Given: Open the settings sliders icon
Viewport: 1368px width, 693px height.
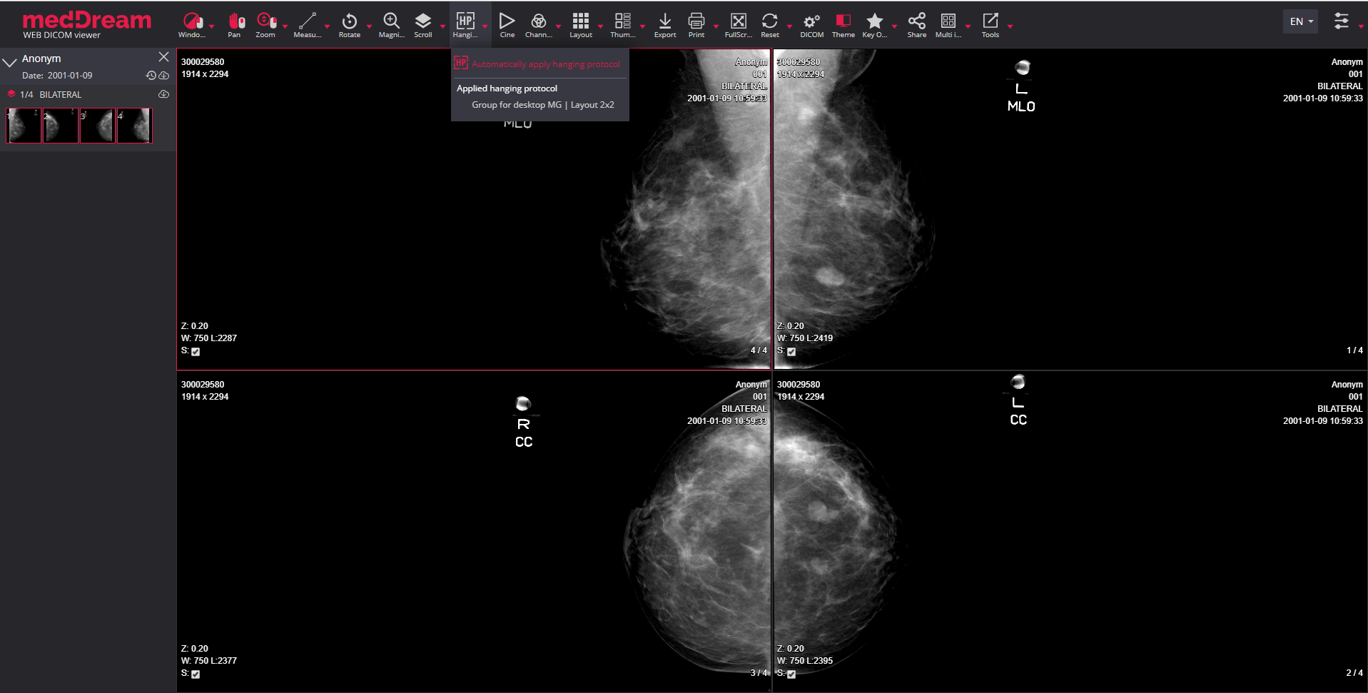Looking at the screenshot, I should 1342,21.
